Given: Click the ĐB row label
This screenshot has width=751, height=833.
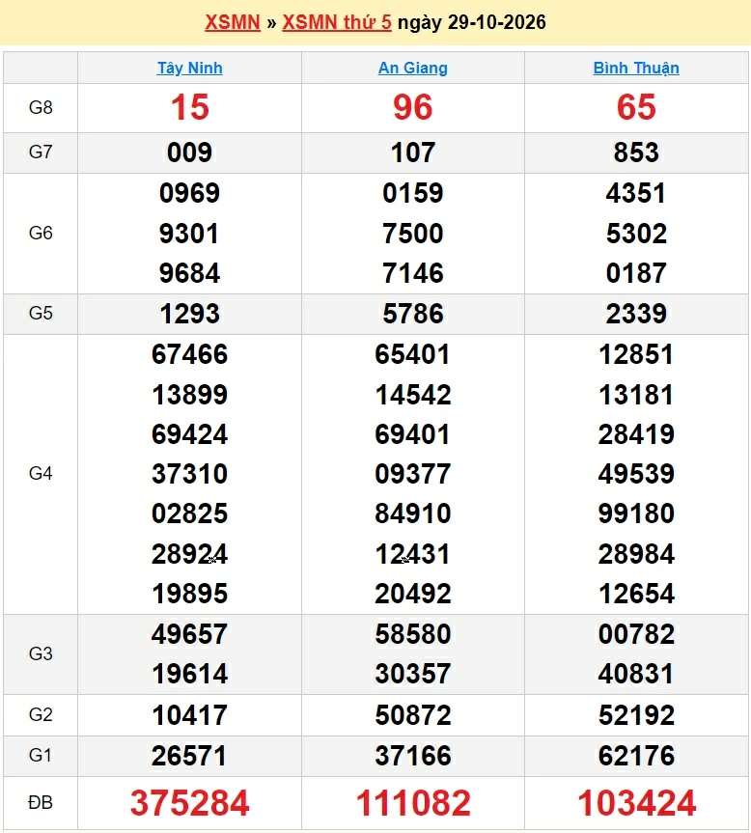Looking at the screenshot, I should (41, 803).
